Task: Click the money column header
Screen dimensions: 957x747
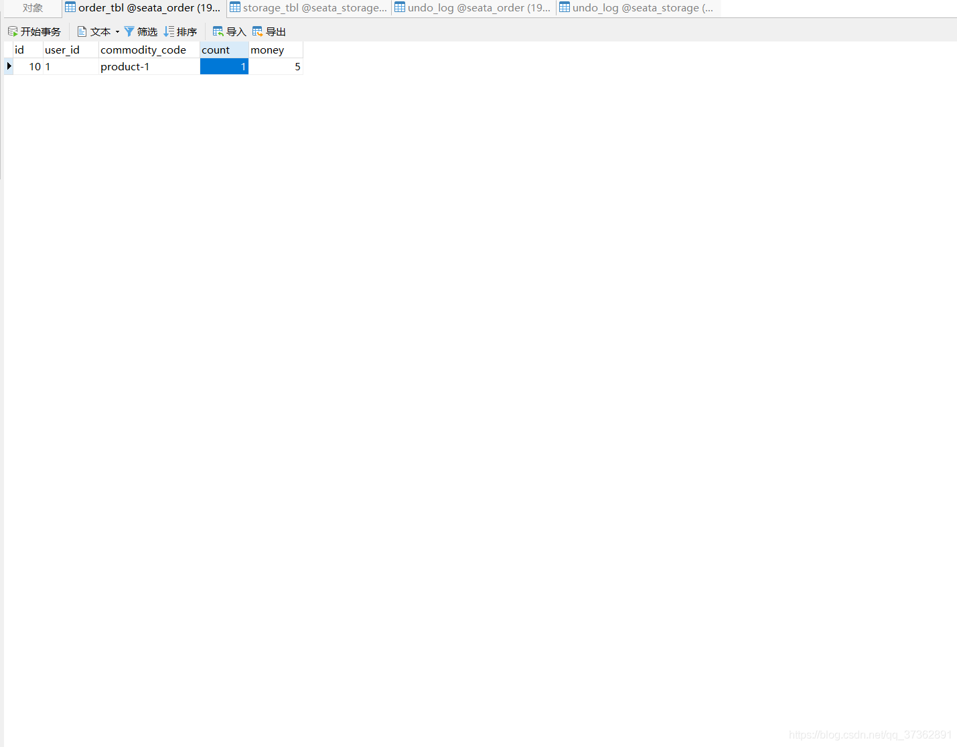Action: pos(276,50)
